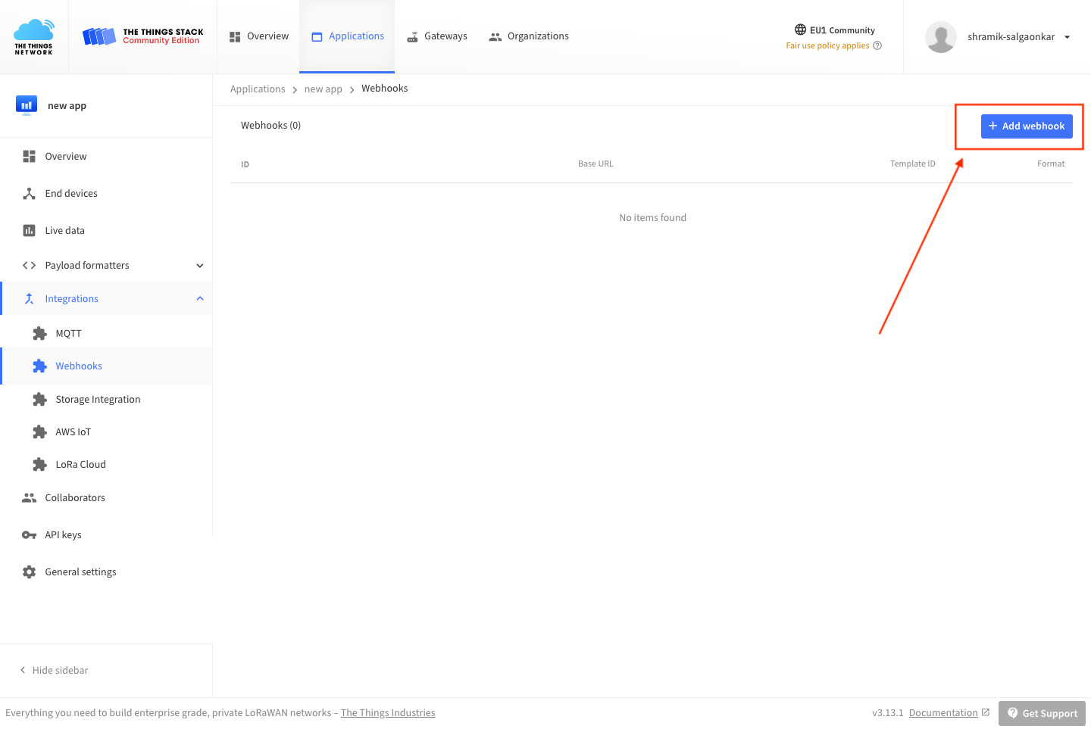1091x729 pixels.
Task: Go to Applications breadcrumb link
Action: (258, 89)
